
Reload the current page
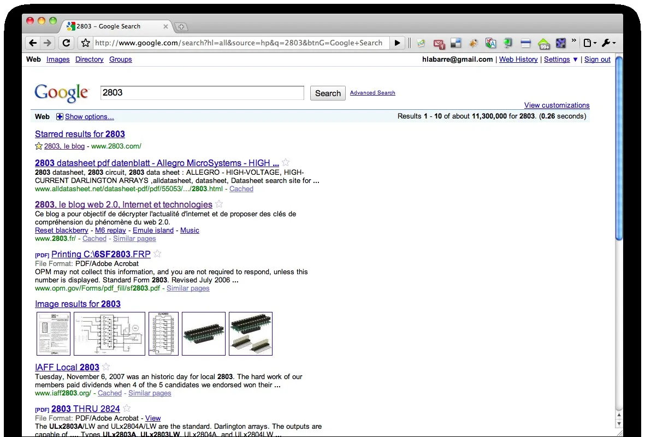[x=66, y=43]
